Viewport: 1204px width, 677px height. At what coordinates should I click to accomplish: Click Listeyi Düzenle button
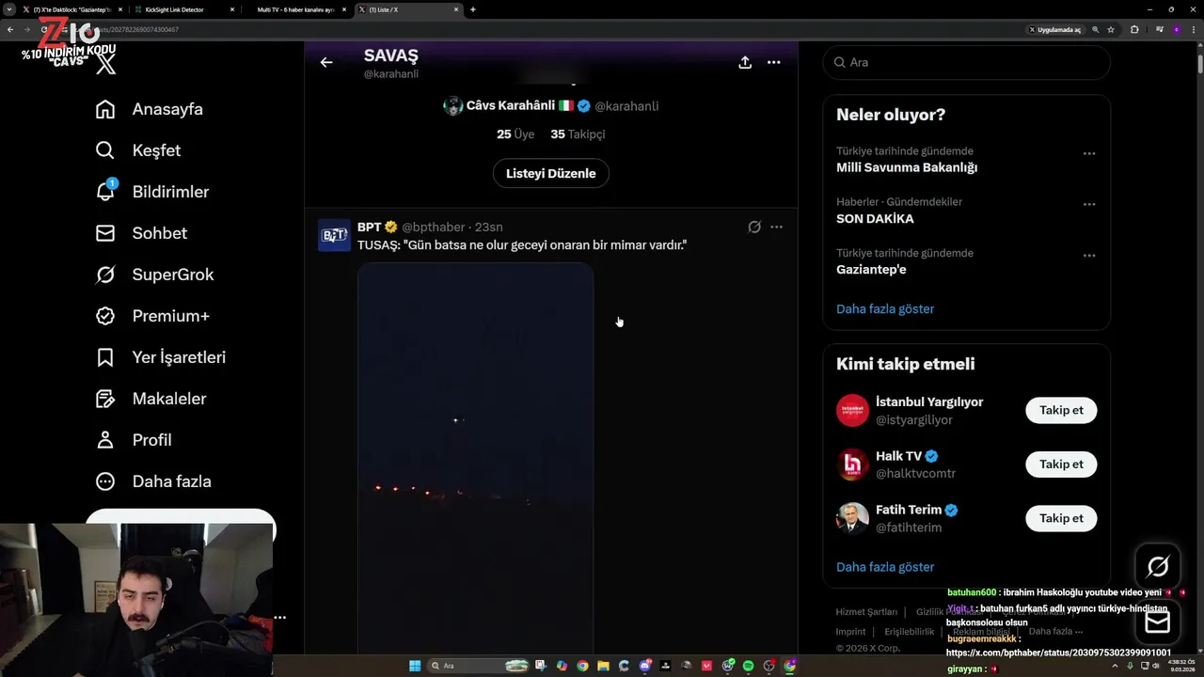coord(551,173)
